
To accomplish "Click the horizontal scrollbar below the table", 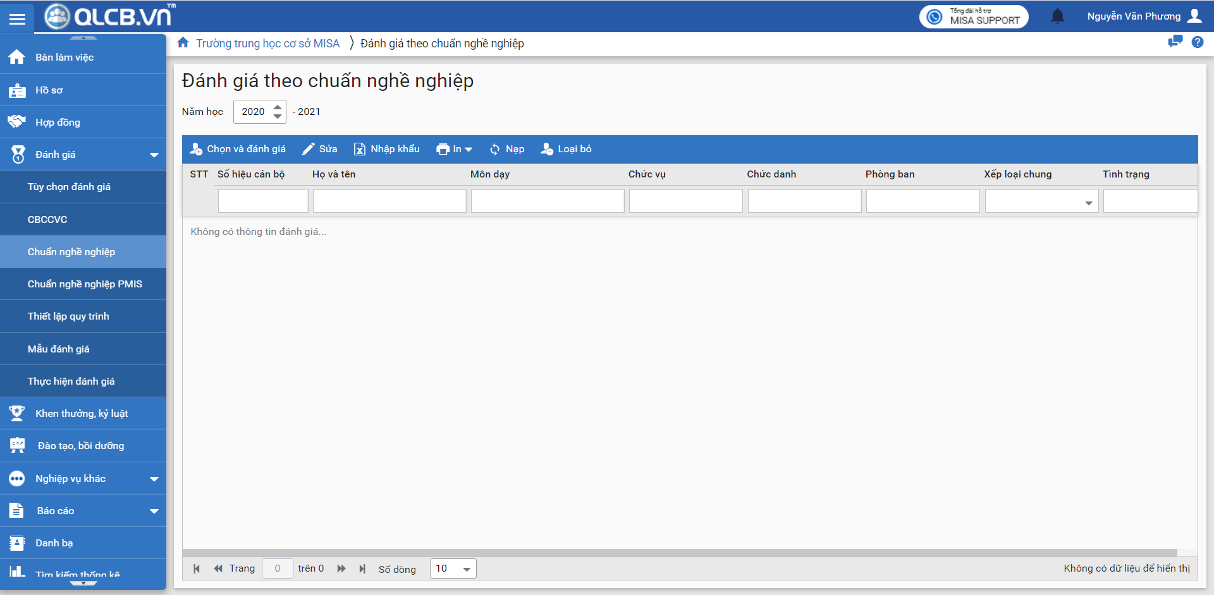I will pos(680,553).
